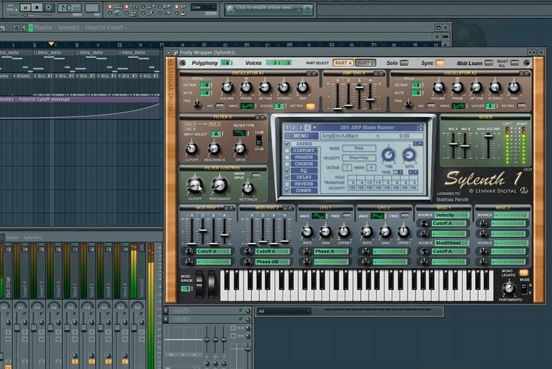This screenshot has height=369, width=552.
Task: Open Misc 1 ModWheel source selector
Action: 452,243
